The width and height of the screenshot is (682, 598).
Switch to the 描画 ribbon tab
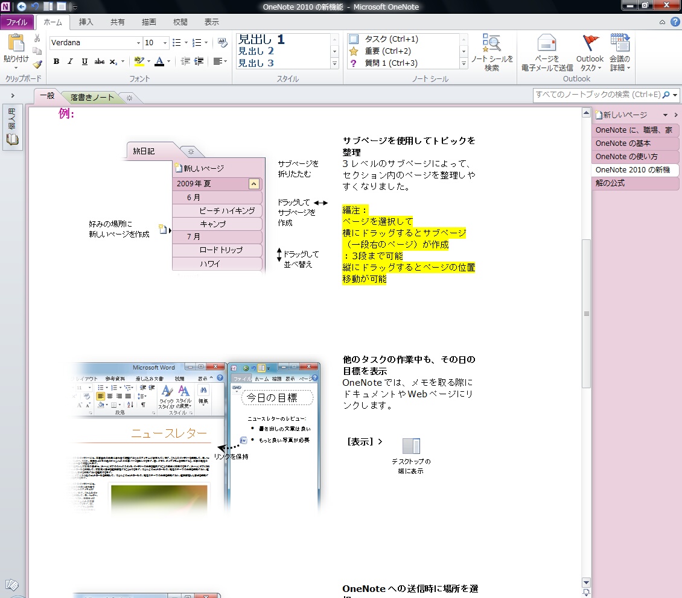pos(148,22)
